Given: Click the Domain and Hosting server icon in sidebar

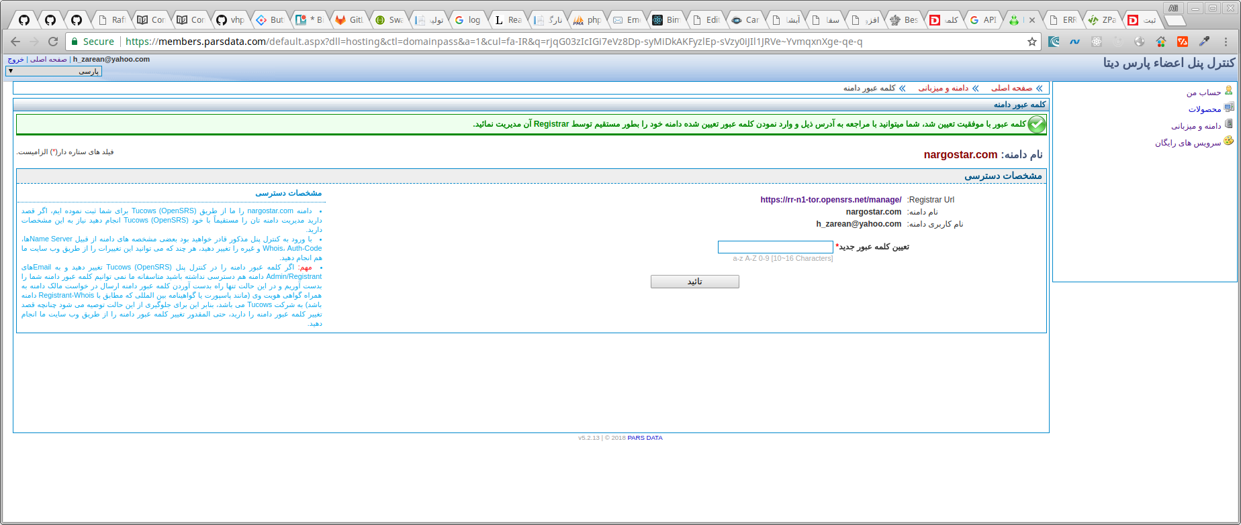Looking at the screenshot, I should pos(1229,124).
